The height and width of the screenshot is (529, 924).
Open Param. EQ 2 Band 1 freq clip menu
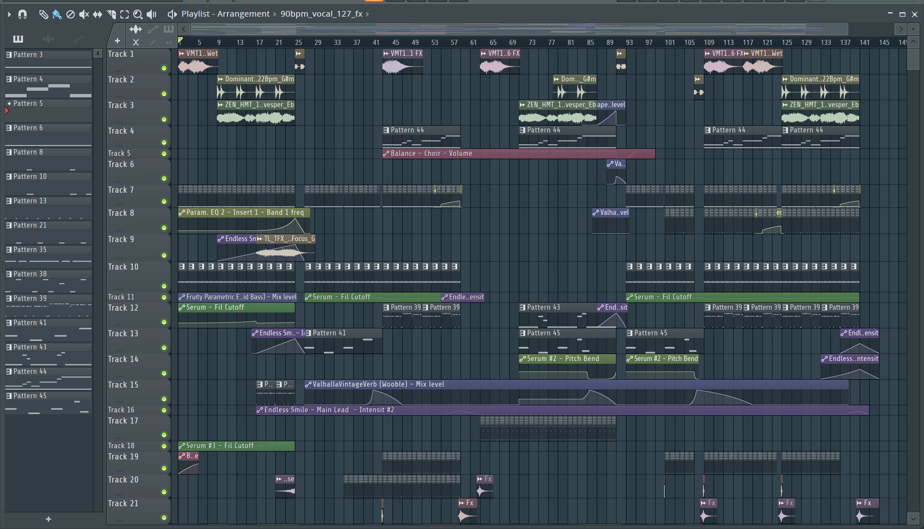pyautogui.click(x=182, y=213)
